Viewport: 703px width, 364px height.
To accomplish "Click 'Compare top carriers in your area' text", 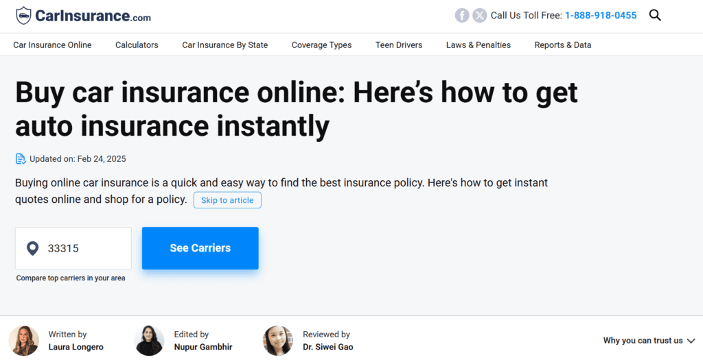I will click(x=71, y=278).
